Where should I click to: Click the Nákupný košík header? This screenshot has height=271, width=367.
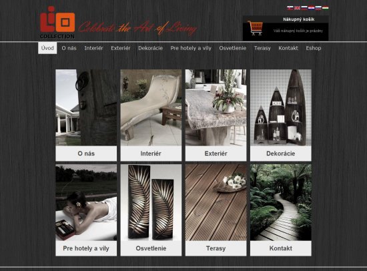(299, 19)
